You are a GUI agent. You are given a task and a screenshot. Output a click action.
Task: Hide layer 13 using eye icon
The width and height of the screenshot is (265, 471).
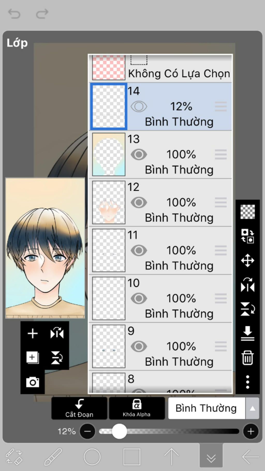(x=139, y=154)
